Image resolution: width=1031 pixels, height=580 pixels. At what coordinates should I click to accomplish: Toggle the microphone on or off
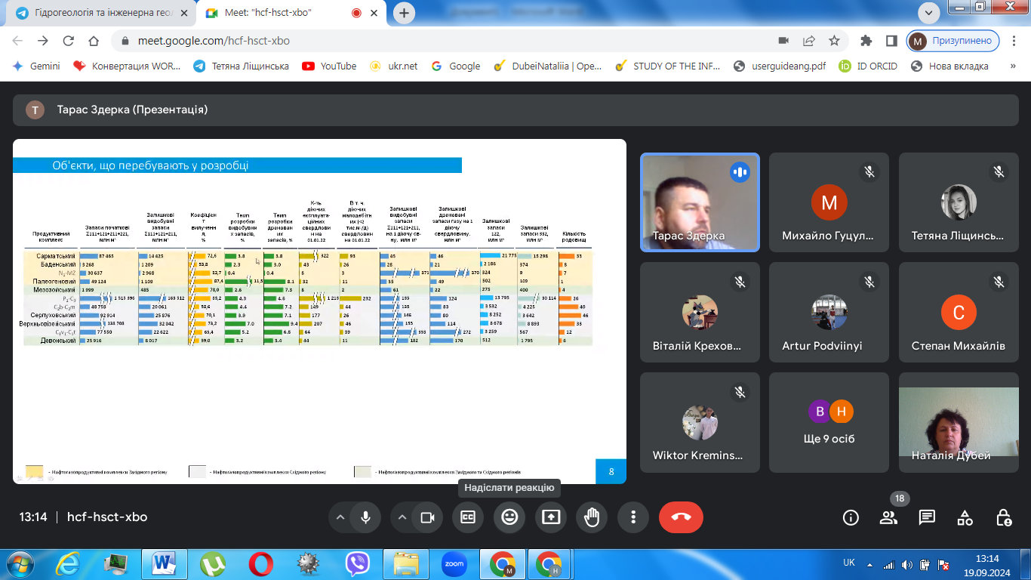366,517
